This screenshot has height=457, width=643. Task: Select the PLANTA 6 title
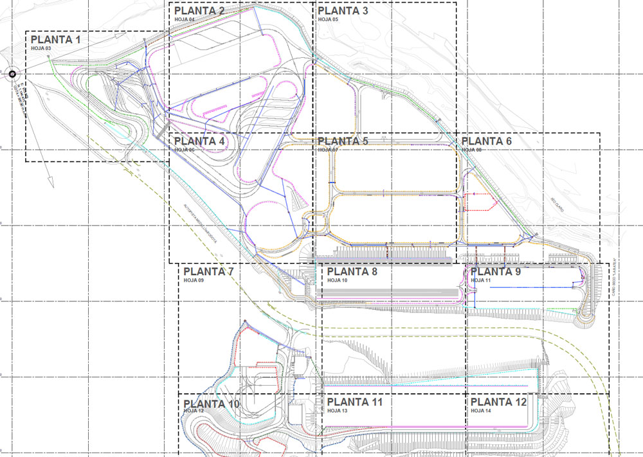tap(487, 141)
